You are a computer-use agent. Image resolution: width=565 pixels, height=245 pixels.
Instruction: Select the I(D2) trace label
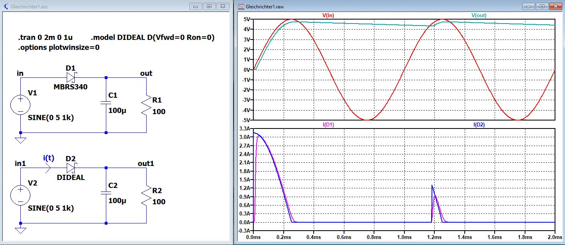coord(479,125)
